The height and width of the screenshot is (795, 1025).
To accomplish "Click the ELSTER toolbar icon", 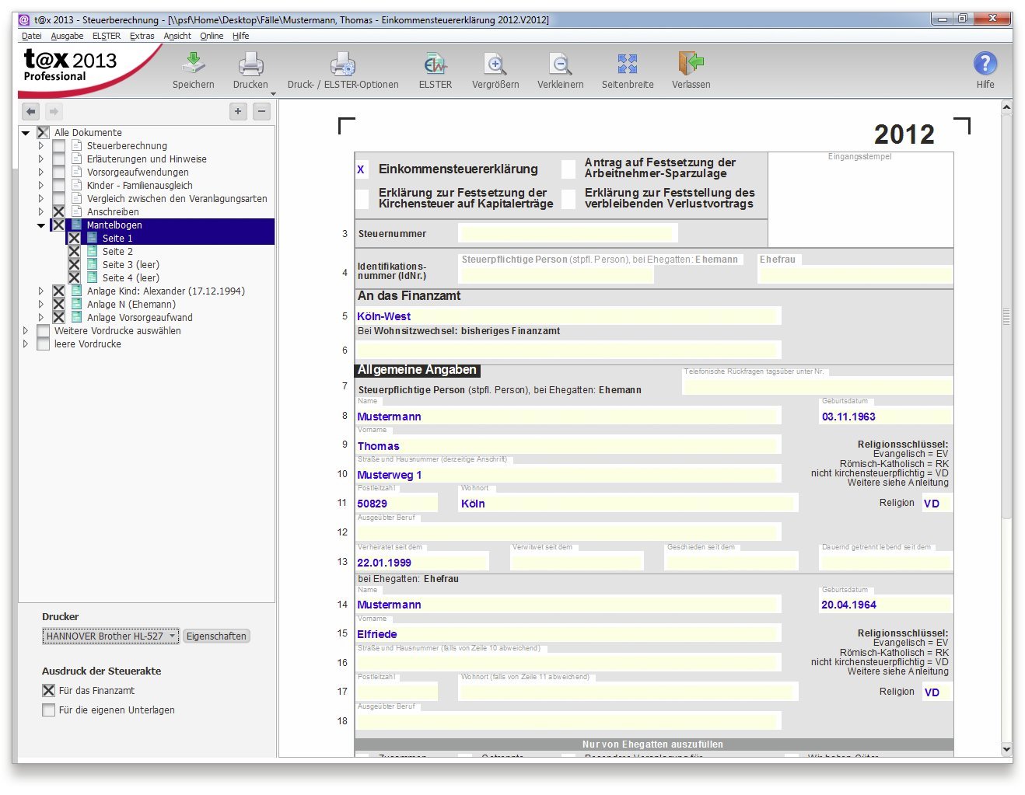I will (435, 64).
